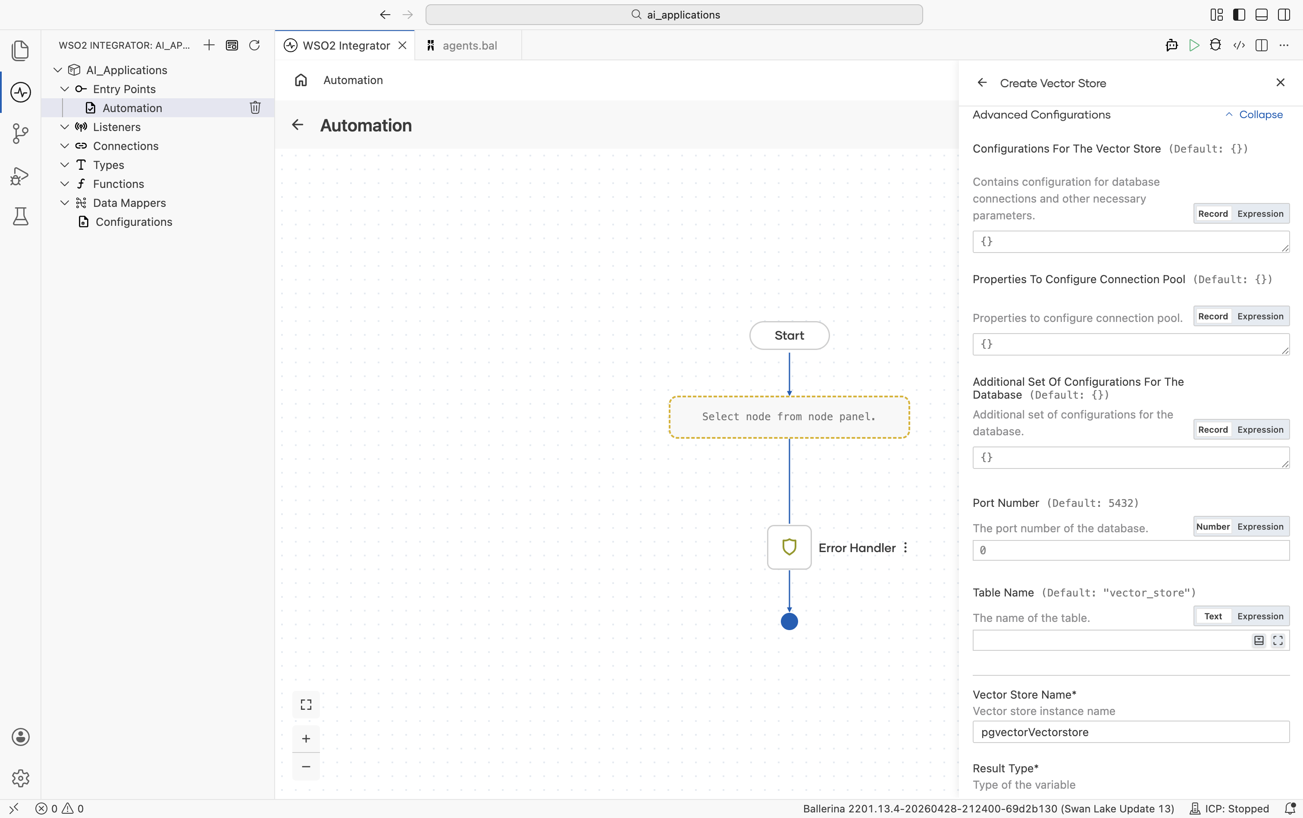Expand the Connections tree node
The image size is (1303, 818).
pos(64,146)
